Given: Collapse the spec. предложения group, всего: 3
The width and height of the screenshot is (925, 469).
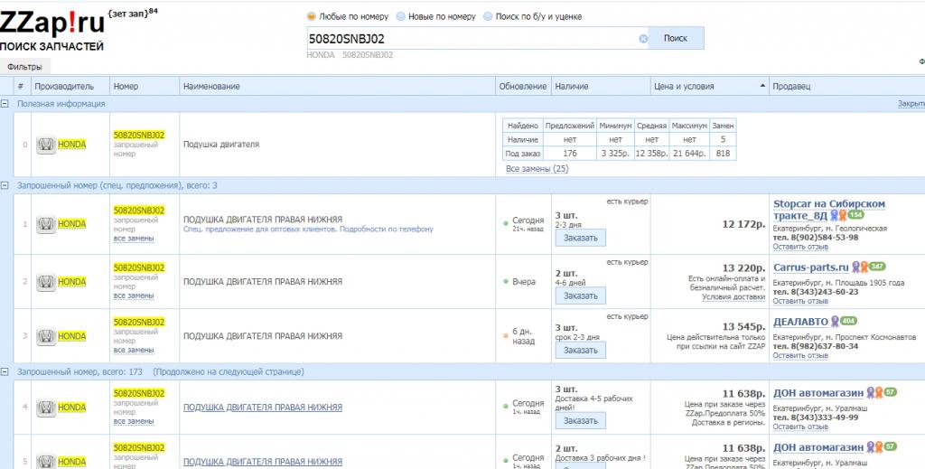Looking at the screenshot, I should pos(5,185).
